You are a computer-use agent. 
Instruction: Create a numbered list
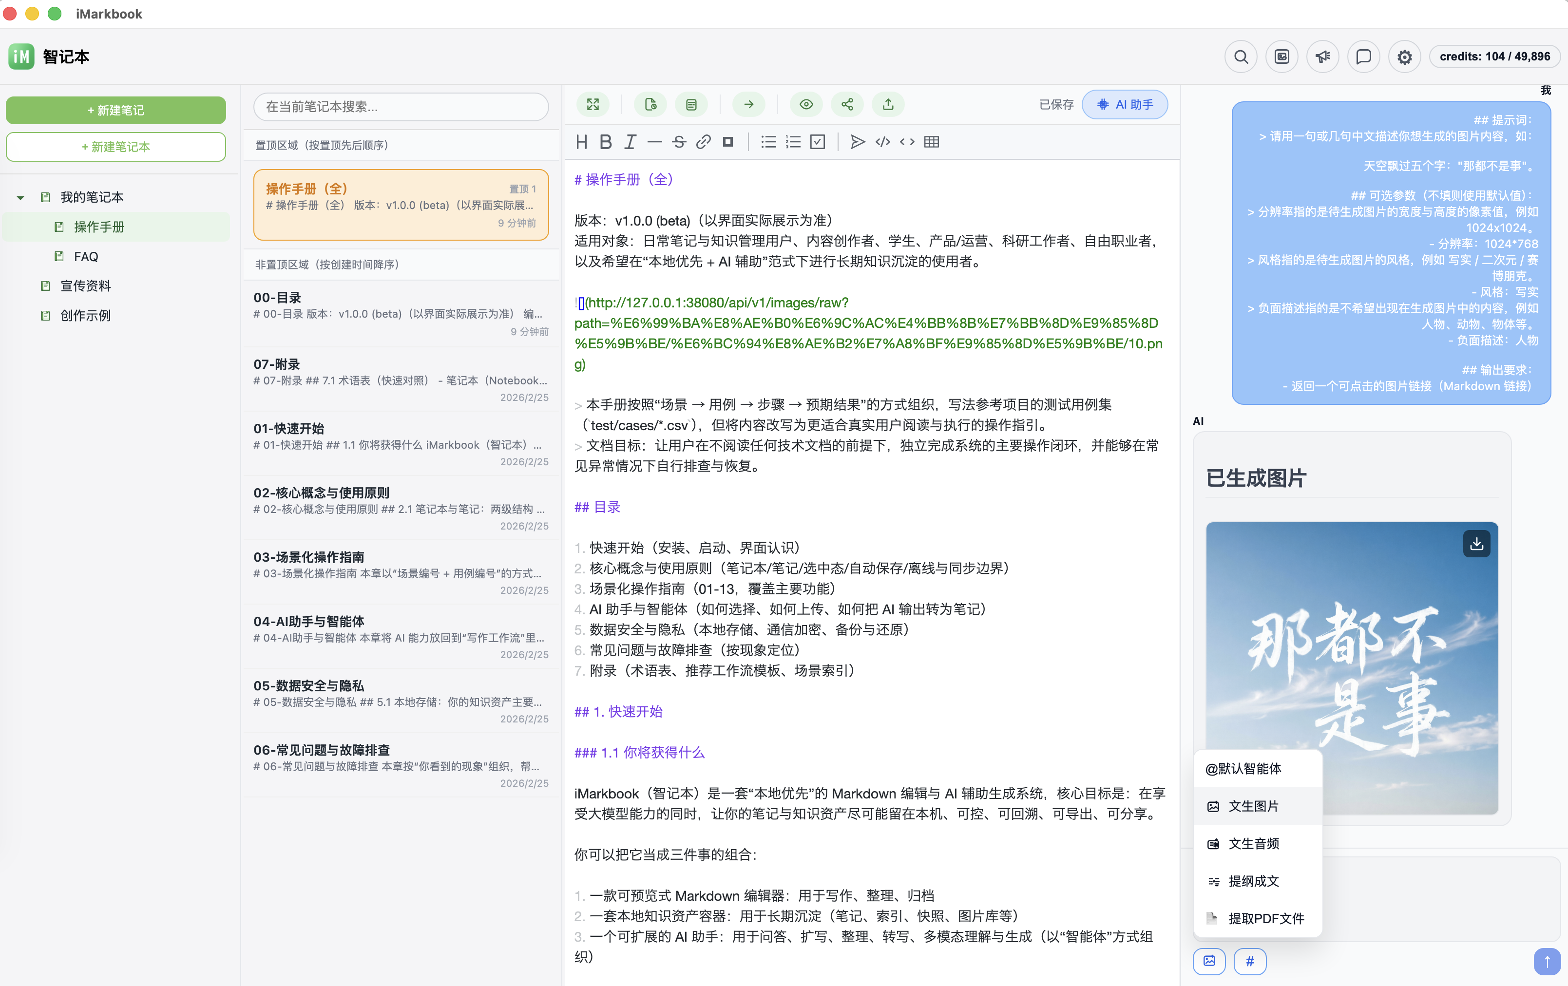(x=792, y=142)
